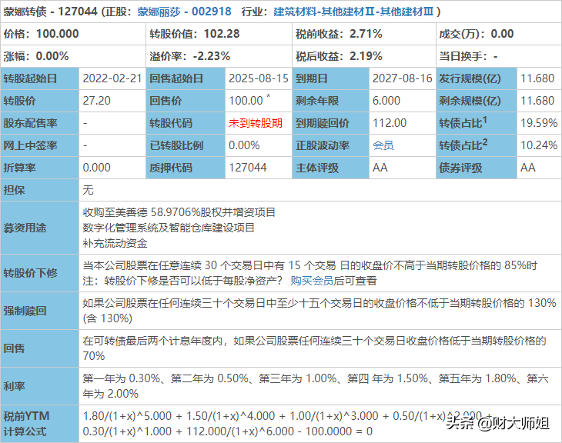This screenshot has width=562, height=443.
Task: Click the 正股波动率 header cell
Action: [331, 145]
